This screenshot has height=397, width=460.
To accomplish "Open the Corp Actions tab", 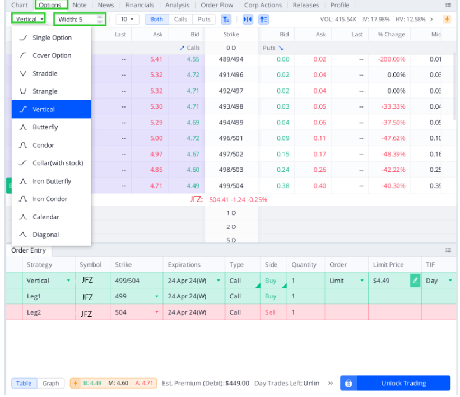I will [263, 5].
